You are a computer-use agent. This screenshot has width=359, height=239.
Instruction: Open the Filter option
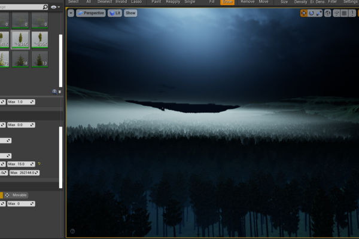click(333, 2)
